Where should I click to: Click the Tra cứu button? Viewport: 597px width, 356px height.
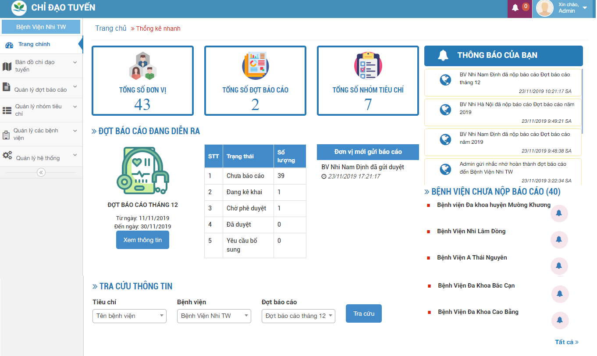coord(364,313)
